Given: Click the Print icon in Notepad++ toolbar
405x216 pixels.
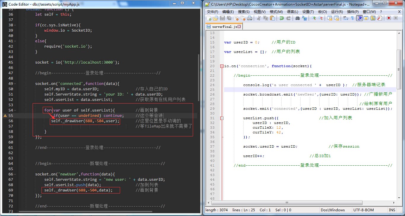Looking at the screenshot, I should click(250, 18).
